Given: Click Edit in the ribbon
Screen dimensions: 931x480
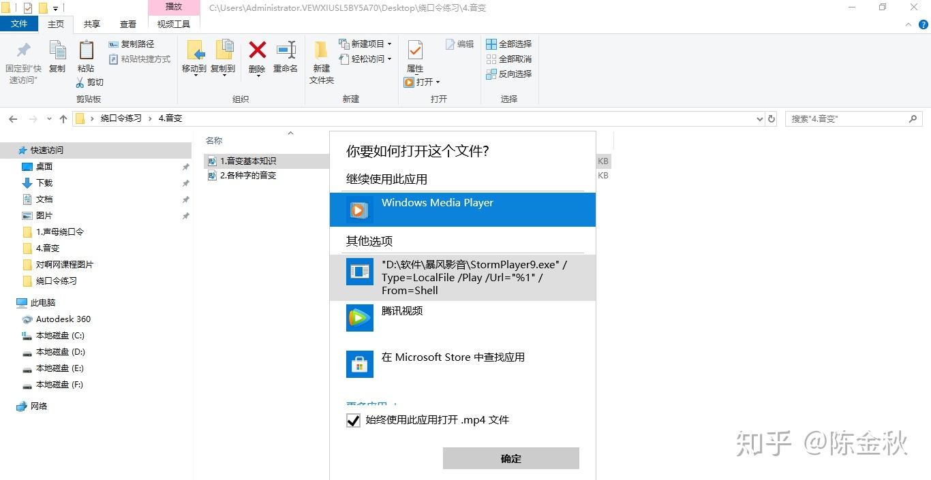Looking at the screenshot, I should 460,44.
